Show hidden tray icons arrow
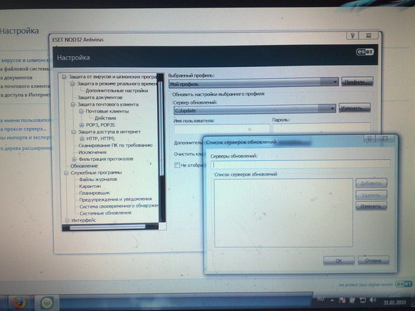The width and height of the screenshot is (415, 311). [332, 301]
